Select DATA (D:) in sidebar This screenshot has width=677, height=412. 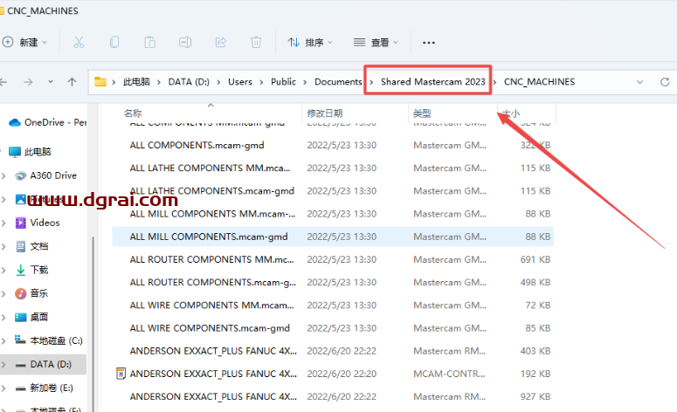43,365
